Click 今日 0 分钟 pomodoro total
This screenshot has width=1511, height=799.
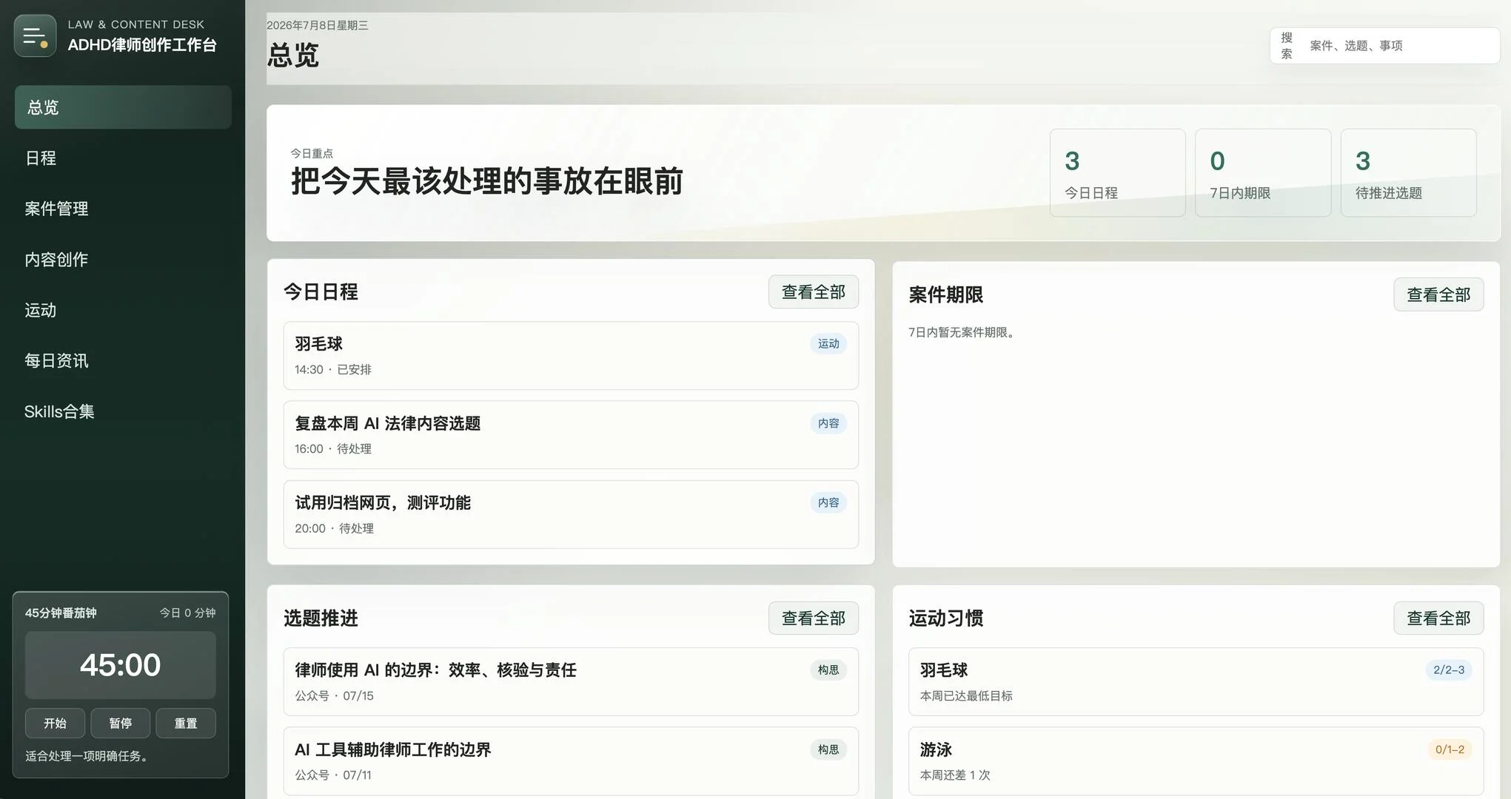(188, 613)
